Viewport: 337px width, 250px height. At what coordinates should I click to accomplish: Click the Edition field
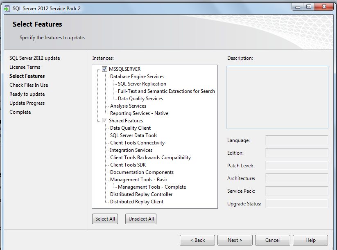point(297,153)
